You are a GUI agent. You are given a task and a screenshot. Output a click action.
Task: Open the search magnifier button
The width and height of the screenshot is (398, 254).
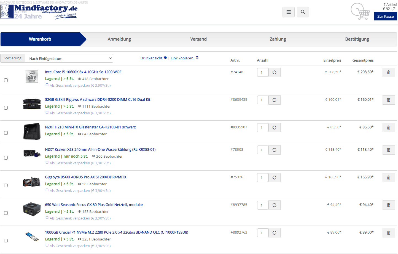coord(303,12)
